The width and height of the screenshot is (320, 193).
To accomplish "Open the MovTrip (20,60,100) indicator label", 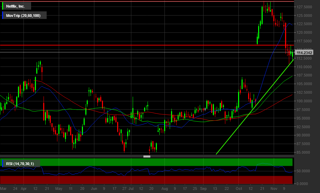I will pyautogui.click(x=23, y=16).
